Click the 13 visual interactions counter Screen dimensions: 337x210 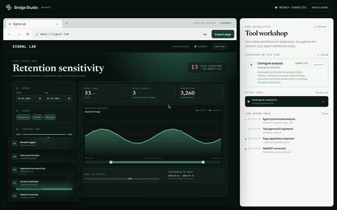207,67
